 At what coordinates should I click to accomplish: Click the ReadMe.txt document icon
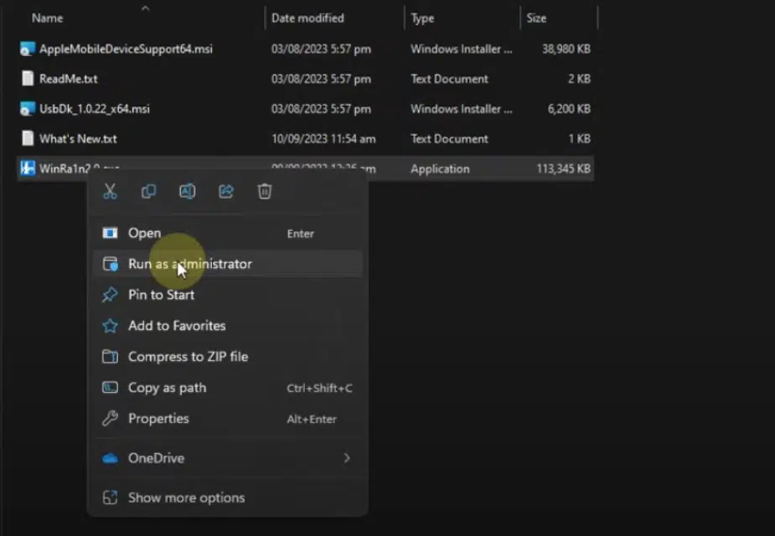28,79
